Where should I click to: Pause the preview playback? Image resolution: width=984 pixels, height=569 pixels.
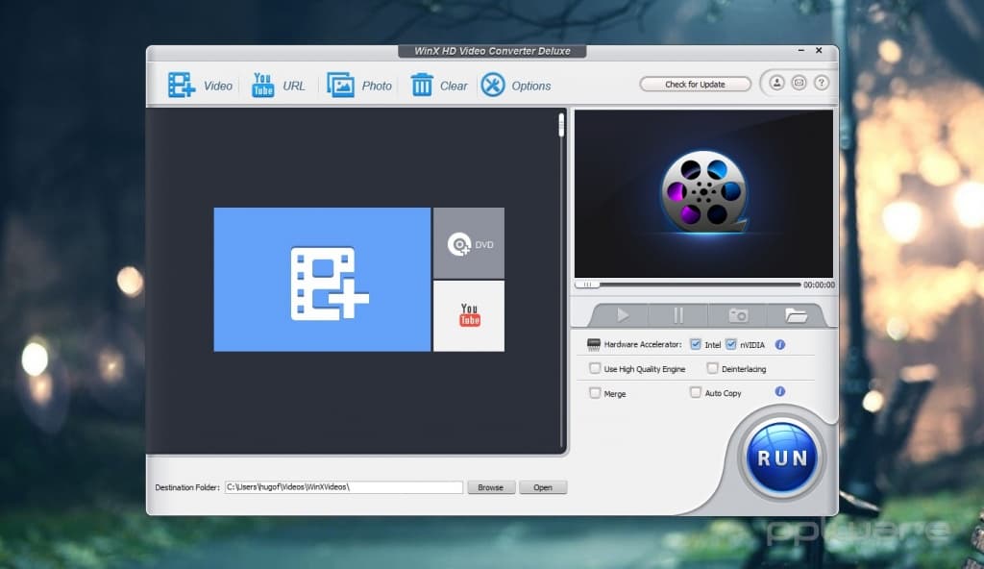[678, 314]
